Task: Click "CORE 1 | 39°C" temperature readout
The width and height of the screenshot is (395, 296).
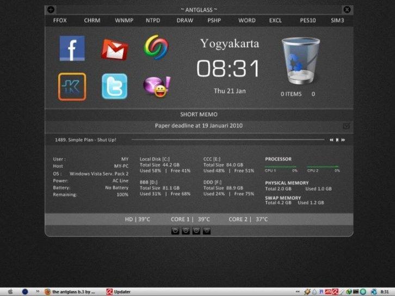Action: tap(190, 219)
